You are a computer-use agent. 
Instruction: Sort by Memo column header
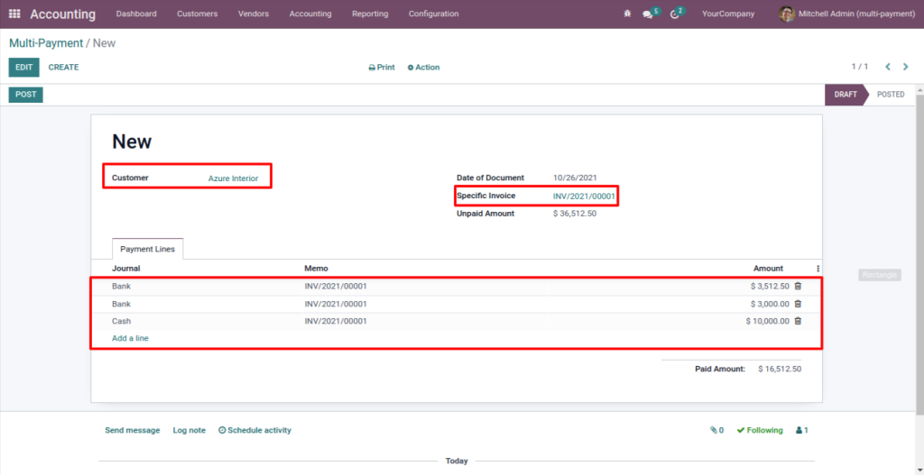point(316,269)
